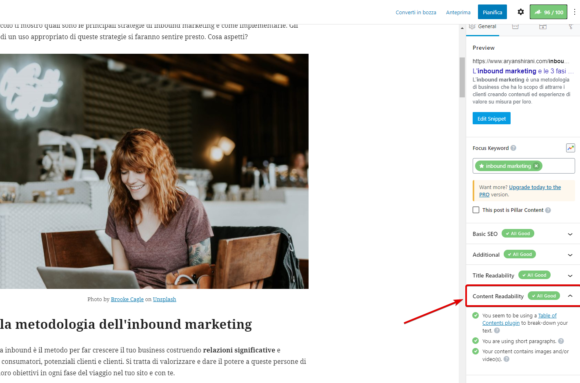Click the Rank Math 96/100 score button
This screenshot has height=383, width=580.
[548, 12]
